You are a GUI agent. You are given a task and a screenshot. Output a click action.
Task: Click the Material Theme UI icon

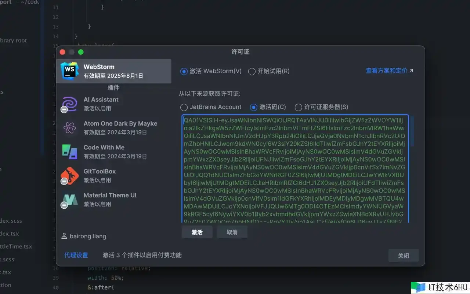pyautogui.click(x=69, y=200)
